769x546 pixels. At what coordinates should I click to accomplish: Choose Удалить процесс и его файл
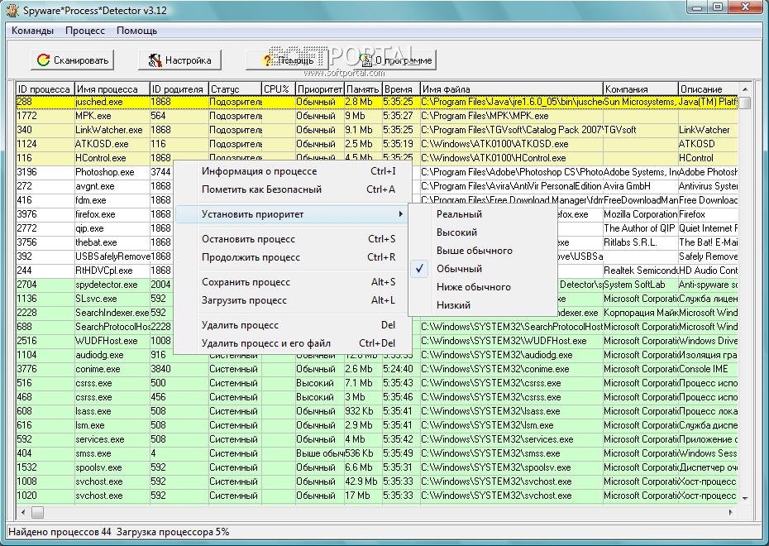[x=265, y=343]
